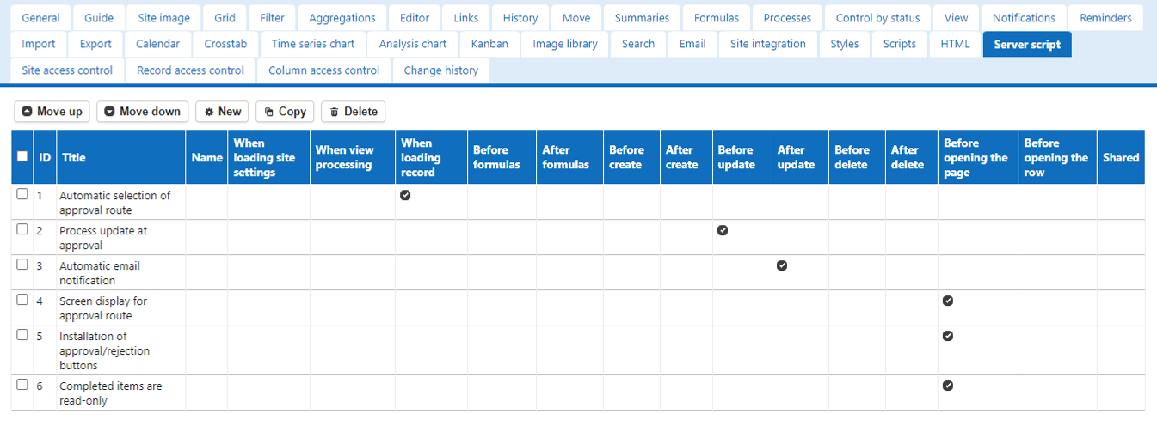1157x438 pixels.
Task: Switch to the Scripts tab
Action: coord(900,44)
